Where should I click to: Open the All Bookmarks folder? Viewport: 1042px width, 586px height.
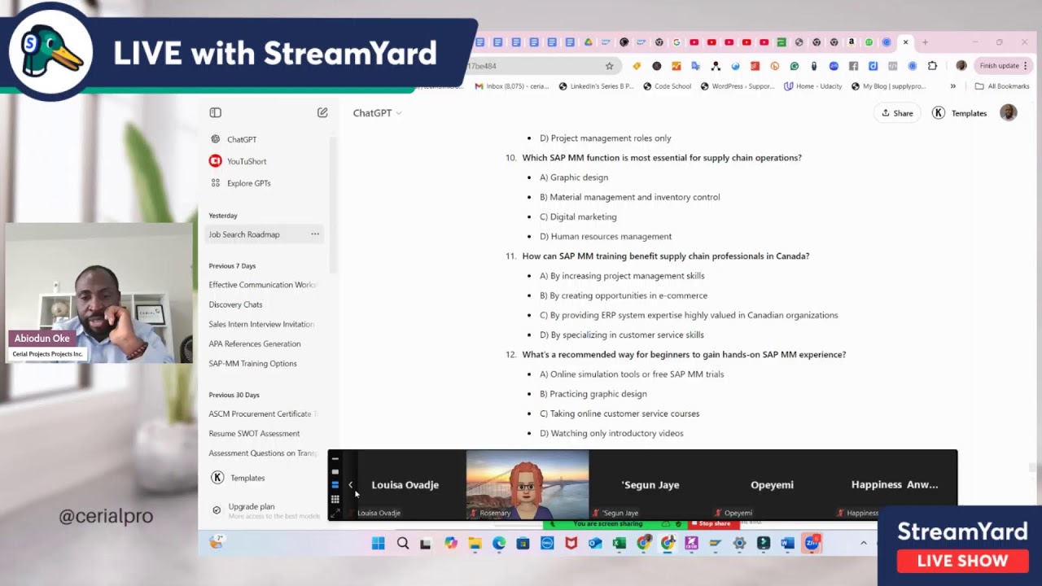[1002, 86]
